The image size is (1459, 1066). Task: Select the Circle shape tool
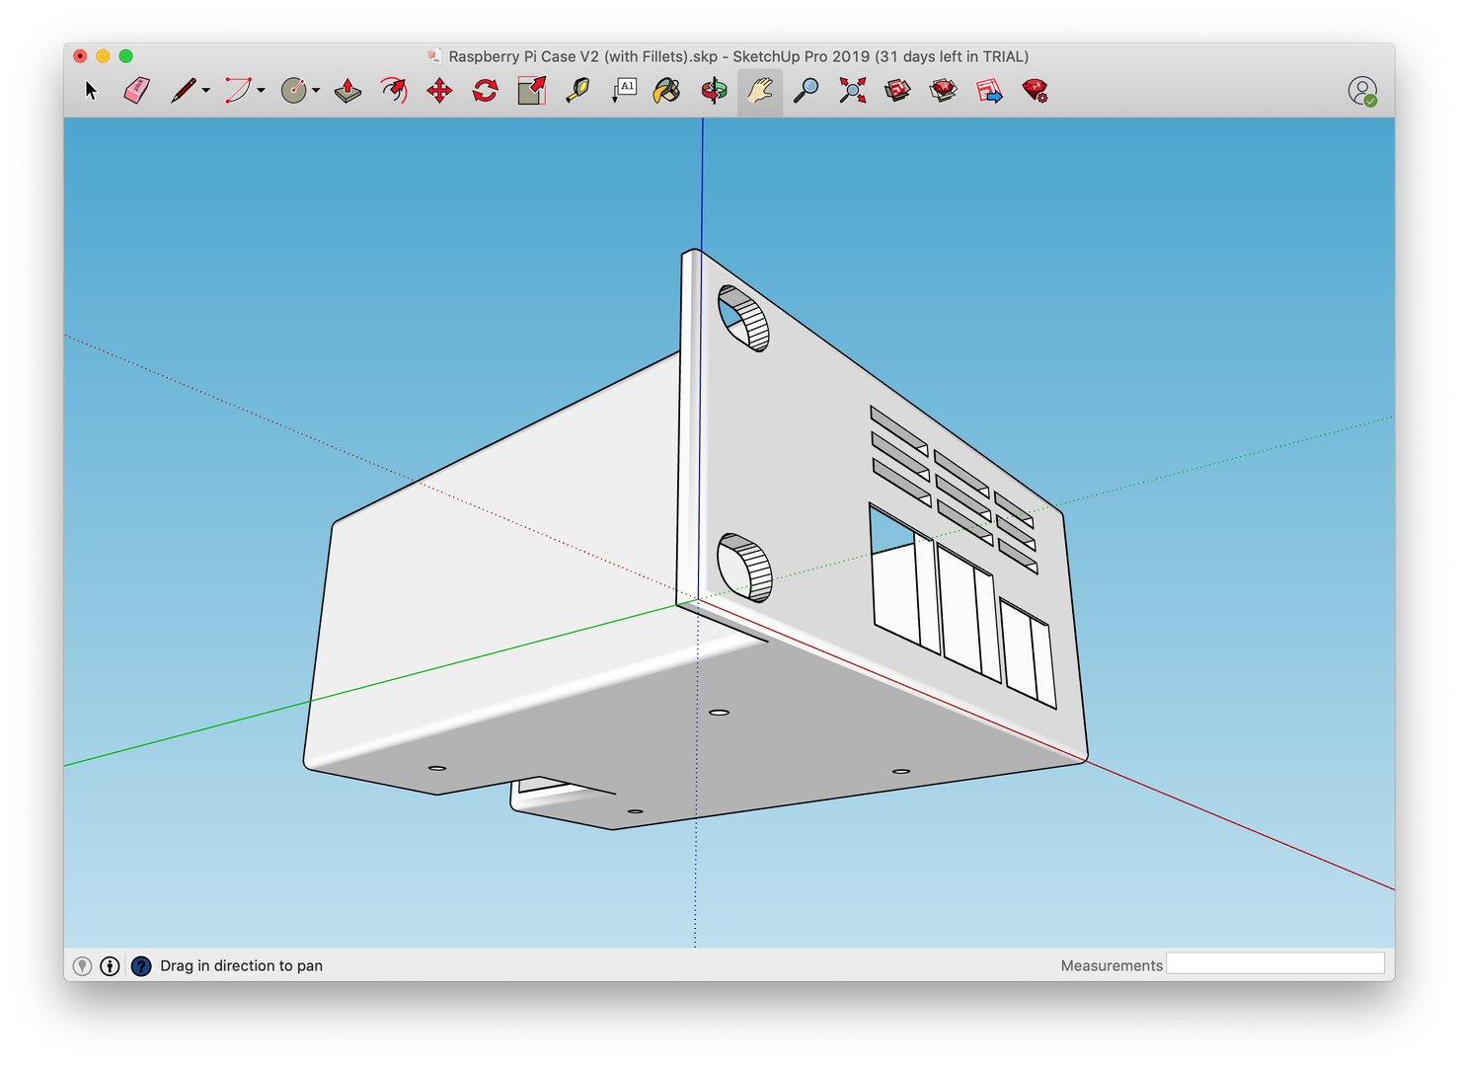click(294, 91)
